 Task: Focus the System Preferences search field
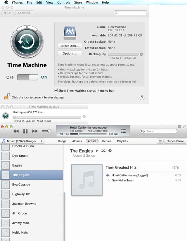pyautogui.click(x=130, y=13)
